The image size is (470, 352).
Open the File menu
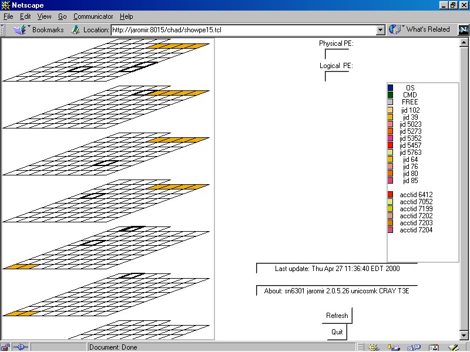point(8,16)
